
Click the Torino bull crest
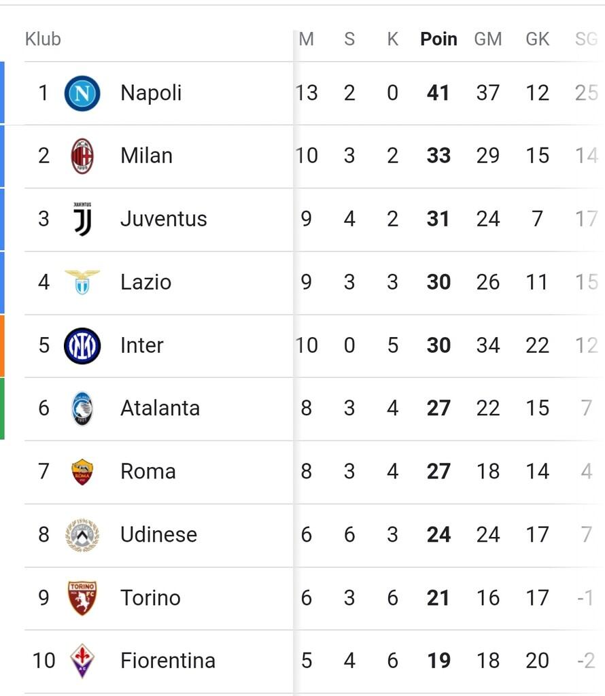pos(82,598)
